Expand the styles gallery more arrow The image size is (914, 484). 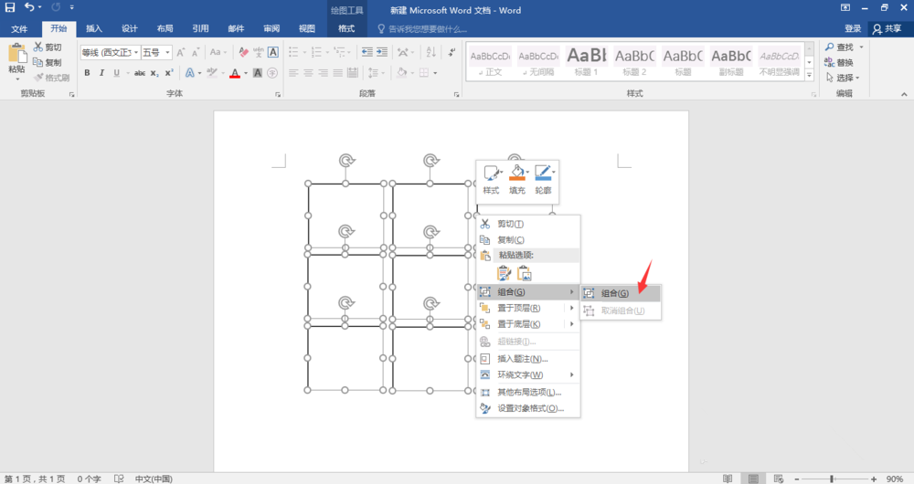click(x=809, y=75)
